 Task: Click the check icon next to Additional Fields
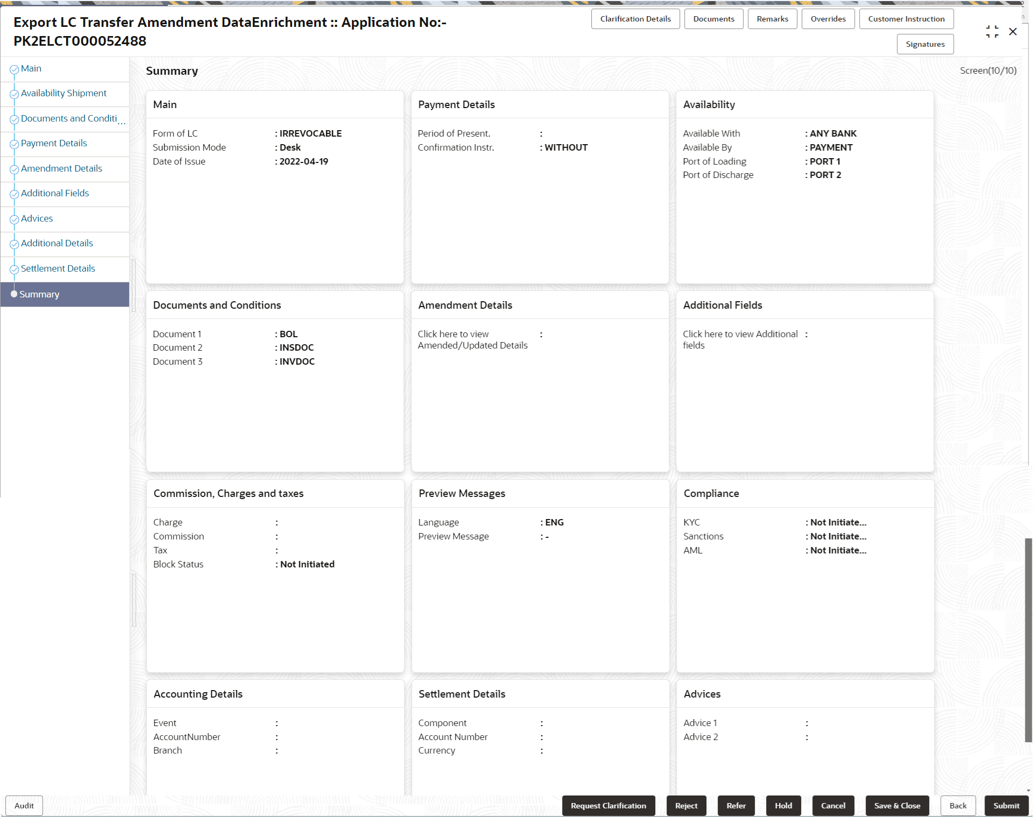15,194
